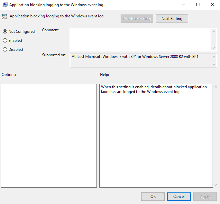
Task: Set the policy to Disabled
Action: (x=5, y=50)
